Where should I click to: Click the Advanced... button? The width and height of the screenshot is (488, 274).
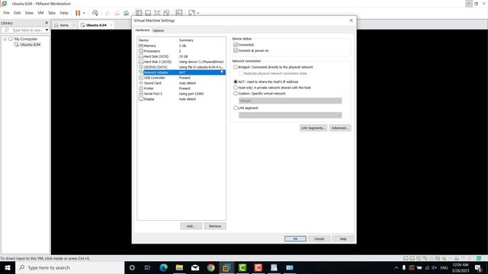tap(340, 128)
